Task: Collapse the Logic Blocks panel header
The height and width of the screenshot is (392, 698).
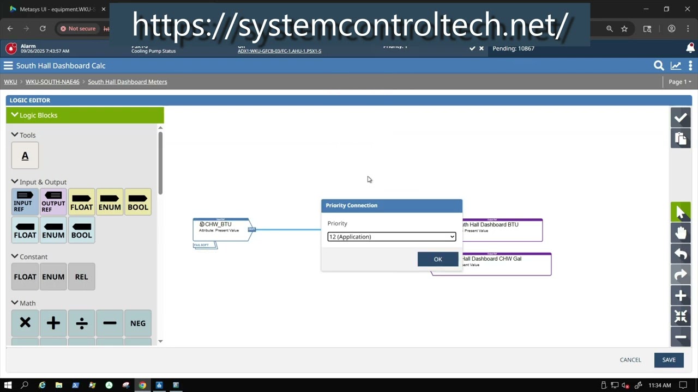Action: pos(15,115)
